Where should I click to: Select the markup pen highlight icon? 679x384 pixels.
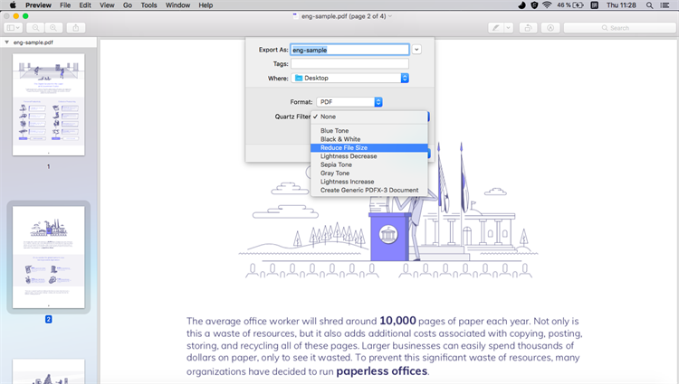496,28
